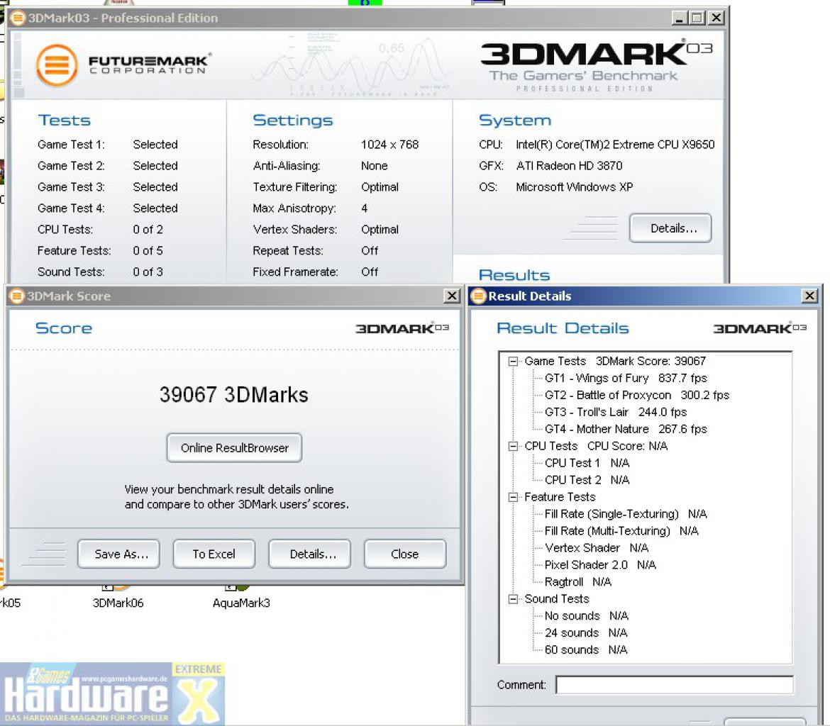Click the Max Anisotropy value 4
The width and height of the screenshot is (830, 726).
pos(364,208)
